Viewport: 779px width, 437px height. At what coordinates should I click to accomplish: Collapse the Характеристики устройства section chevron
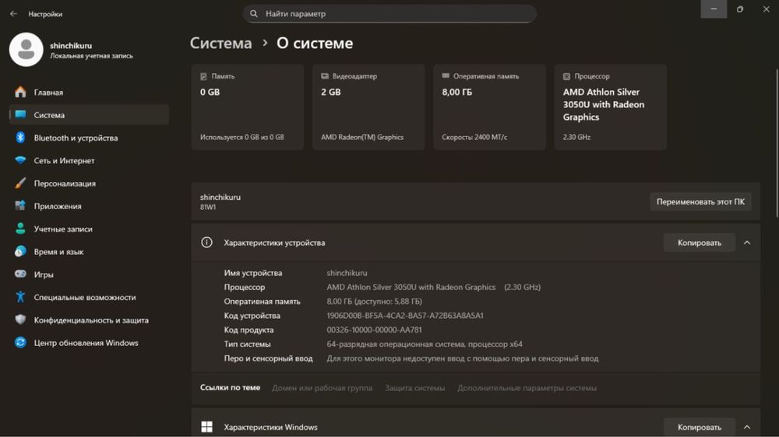click(747, 243)
